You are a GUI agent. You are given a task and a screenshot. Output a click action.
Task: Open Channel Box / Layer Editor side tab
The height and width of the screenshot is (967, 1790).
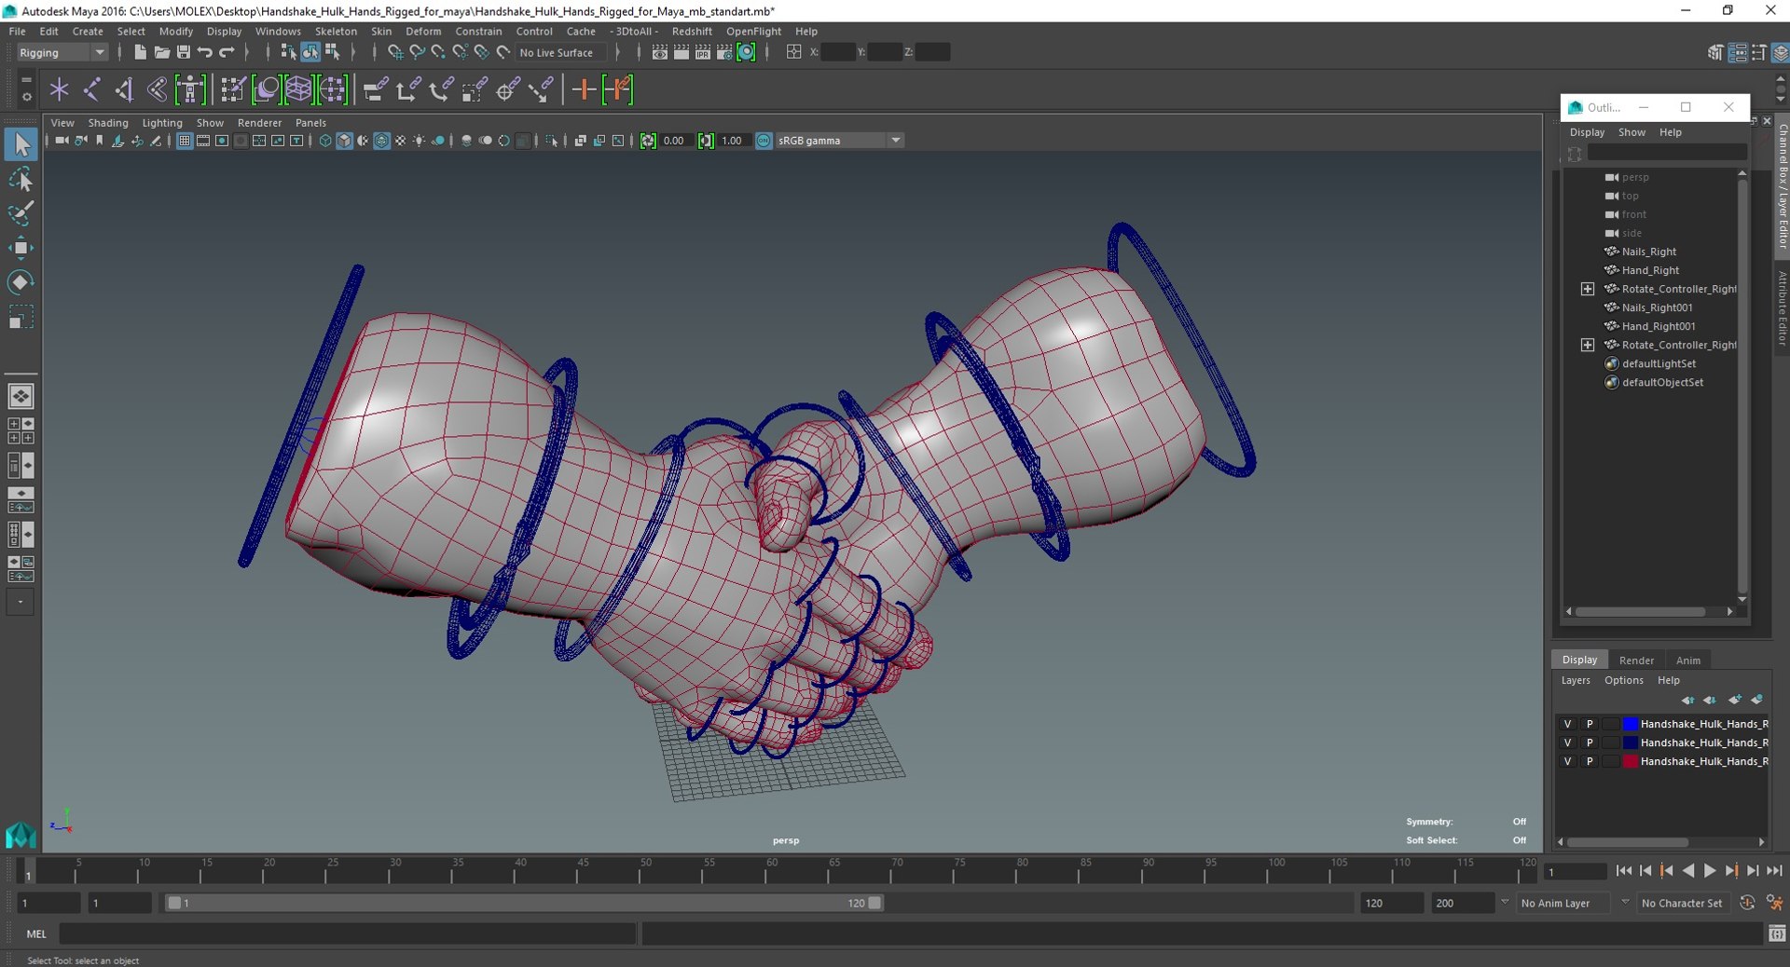point(1782,186)
